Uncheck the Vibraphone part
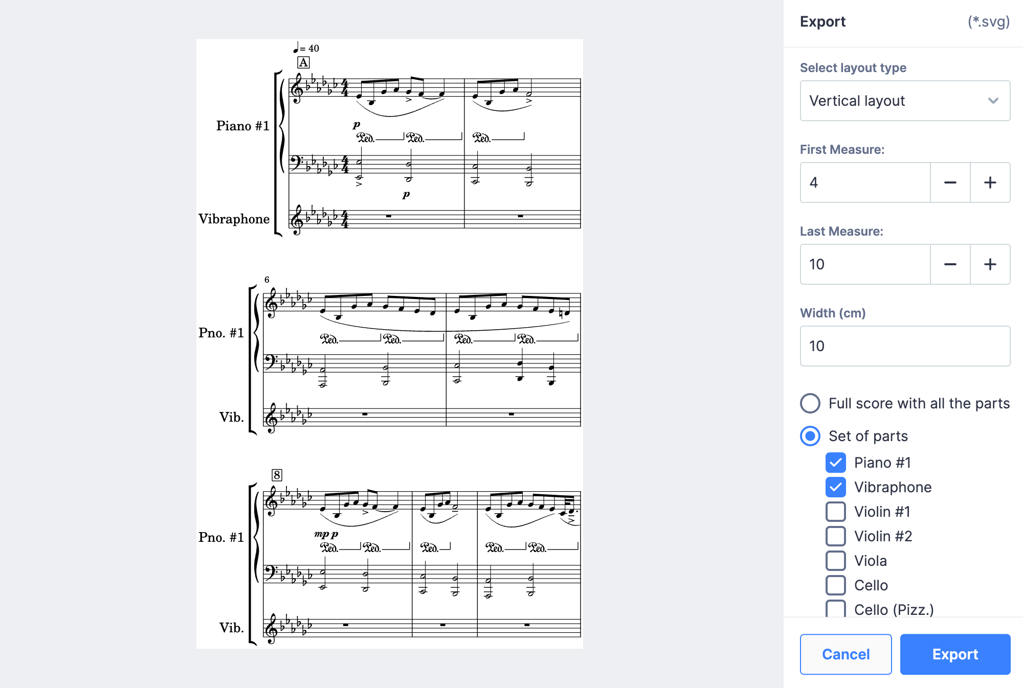 [835, 487]
